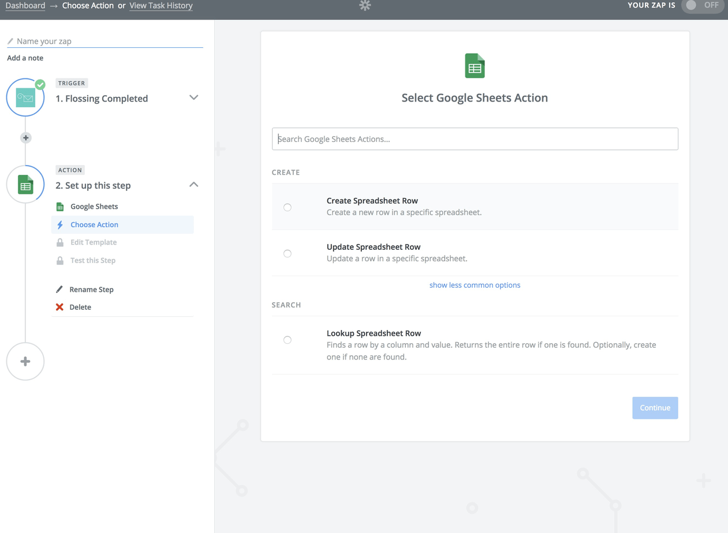This screenshot has height=533, width=728.
Task: Choose Rename Step option
Action: click(x=91, y=290)
